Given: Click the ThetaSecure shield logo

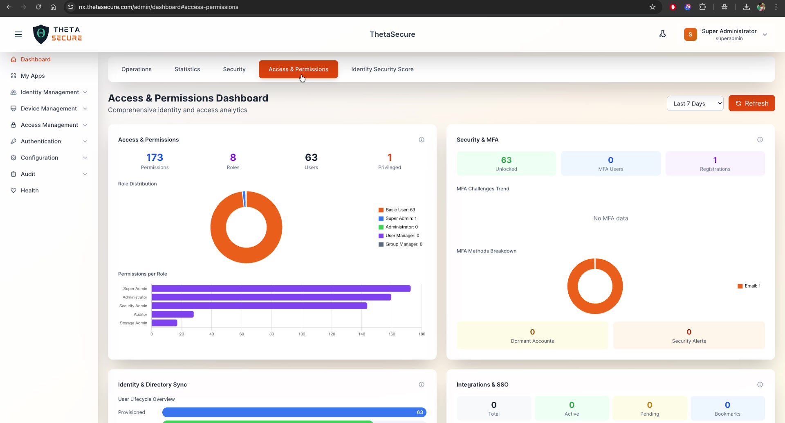Looking at the screenshot, I should tap(41, 34).
